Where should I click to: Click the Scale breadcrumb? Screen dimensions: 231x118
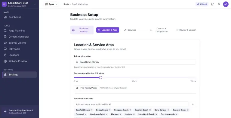pos(66,4)
